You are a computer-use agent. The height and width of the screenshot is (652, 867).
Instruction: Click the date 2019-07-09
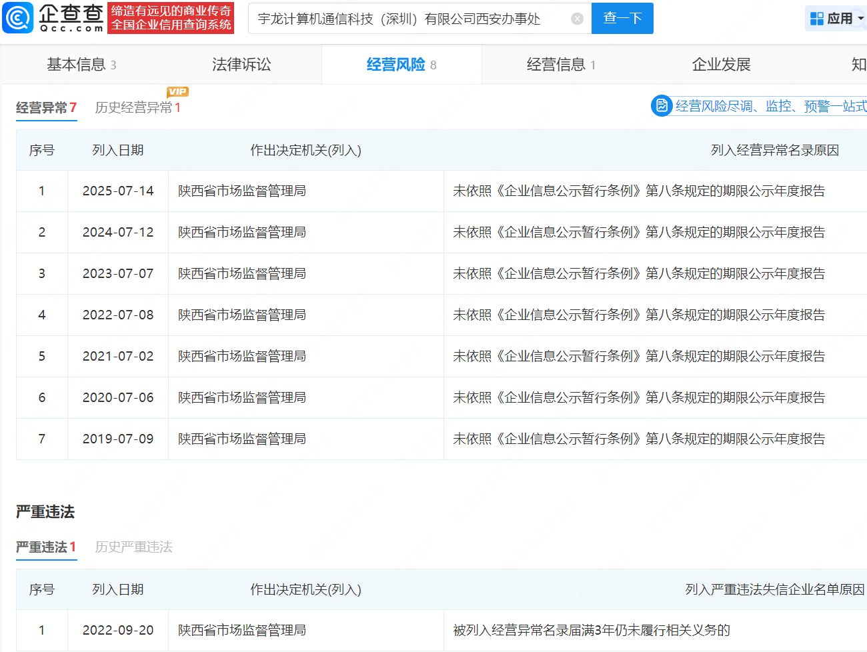click(118, 439)
